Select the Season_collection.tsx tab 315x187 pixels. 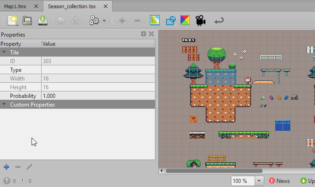[73, 6]
